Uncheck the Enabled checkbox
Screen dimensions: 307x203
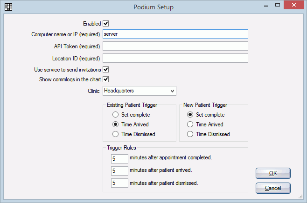(106, 24)
